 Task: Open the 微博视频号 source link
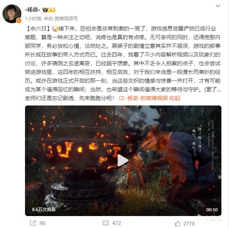[x=66, y=18]
